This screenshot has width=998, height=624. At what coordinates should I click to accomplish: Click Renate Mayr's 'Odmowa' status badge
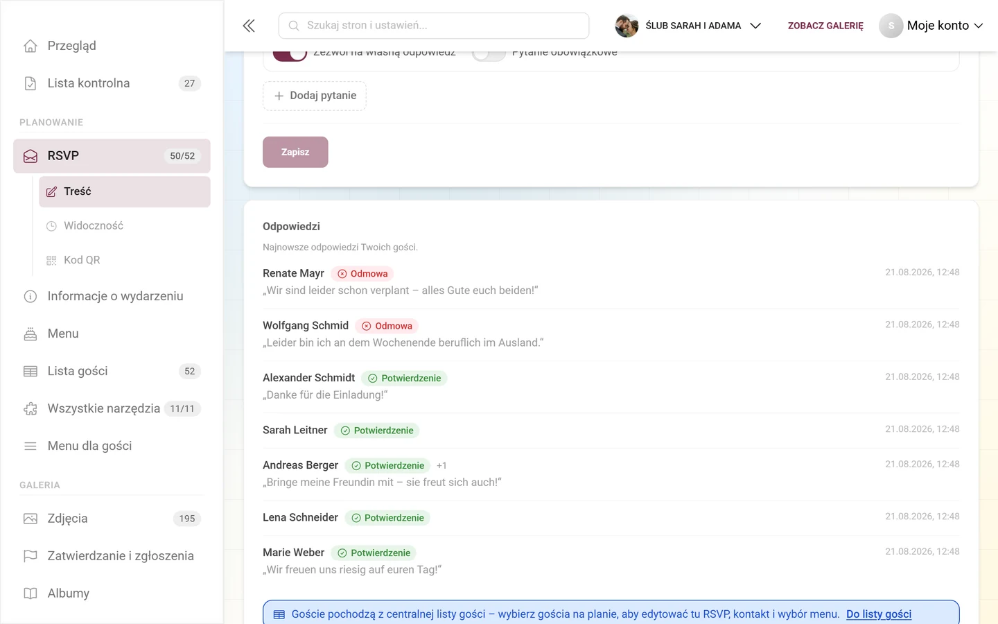coord(362,274)
